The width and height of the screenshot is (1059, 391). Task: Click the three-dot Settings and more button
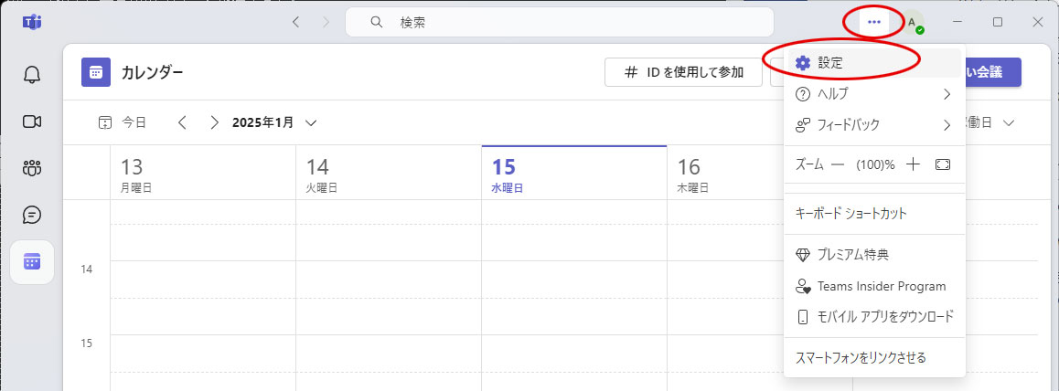pyautogui.click(x=873, y=22)
